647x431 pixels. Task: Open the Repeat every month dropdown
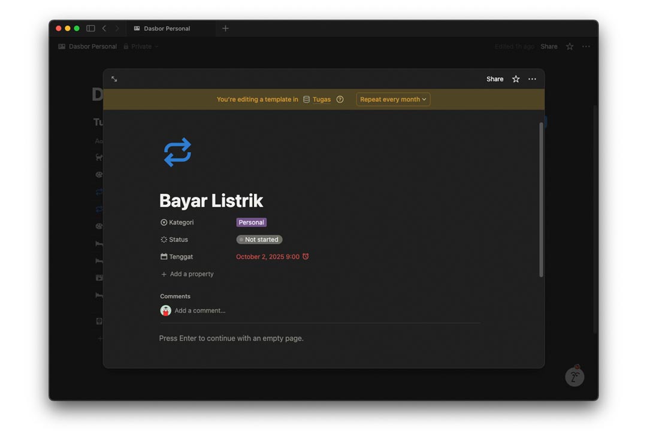pos(393,99)
